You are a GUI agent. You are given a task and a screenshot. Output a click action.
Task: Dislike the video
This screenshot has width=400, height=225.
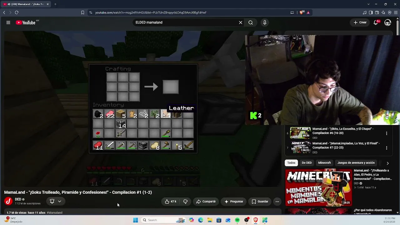185,202
